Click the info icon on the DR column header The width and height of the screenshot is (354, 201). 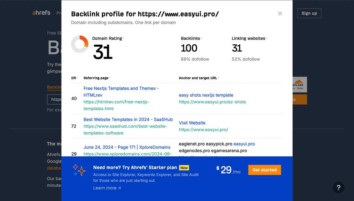(77, 77)
